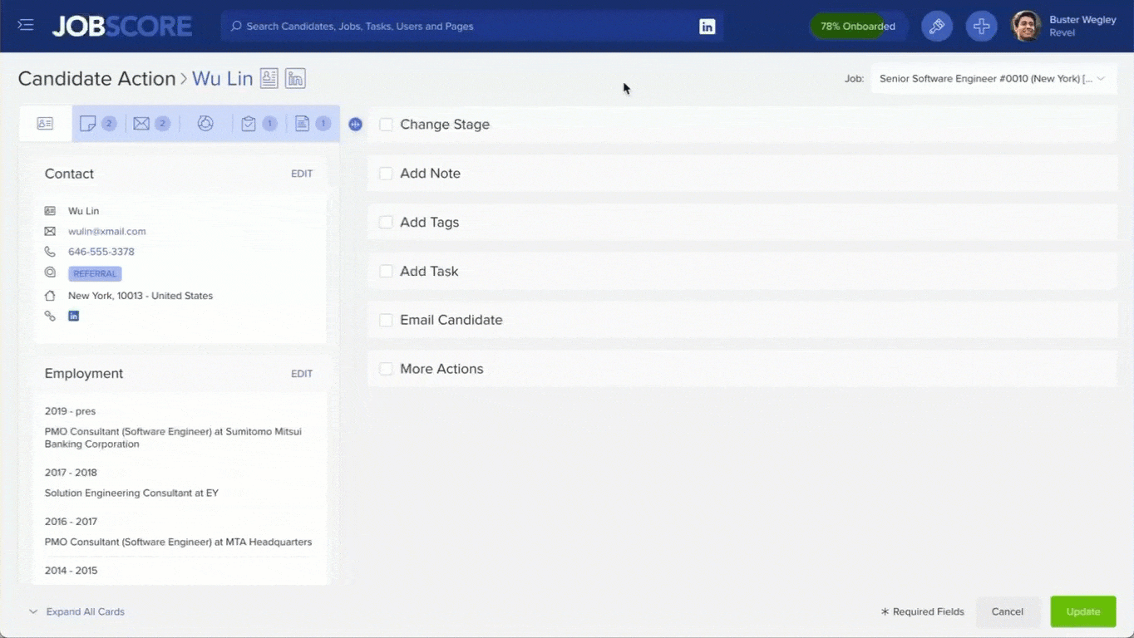Click 'PMO Consultant at MTA Headquarters' entry

[178, 542]
